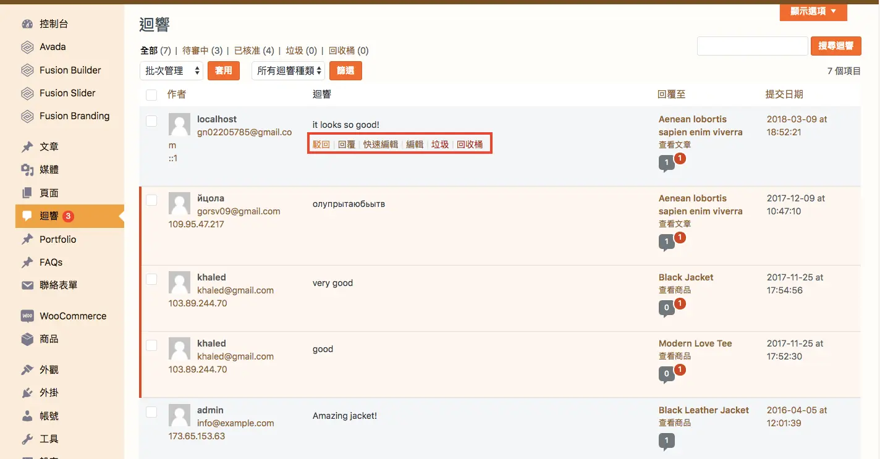Viewport: 880px width, 459px height.
Task: Click the 篩選 filter button
Action: (345, 70)
